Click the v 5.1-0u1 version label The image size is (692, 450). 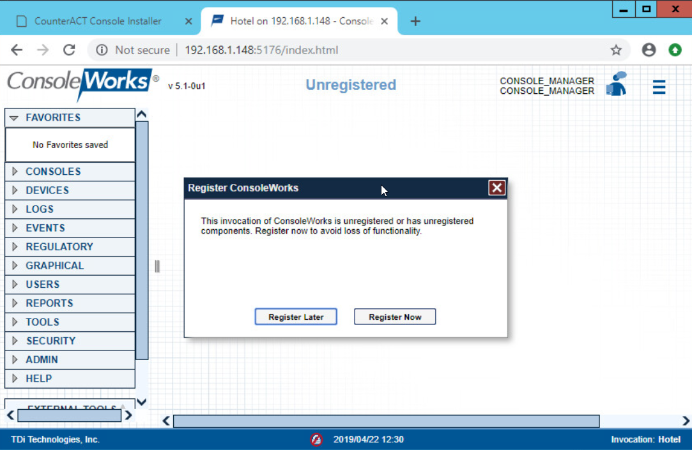coord(187,86)
